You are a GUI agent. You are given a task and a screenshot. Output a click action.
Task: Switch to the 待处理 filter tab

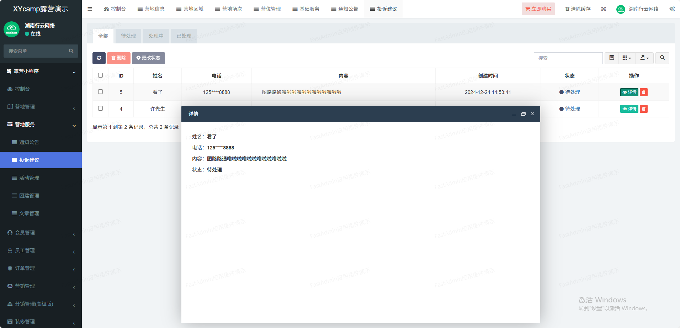tap(128, 36)
